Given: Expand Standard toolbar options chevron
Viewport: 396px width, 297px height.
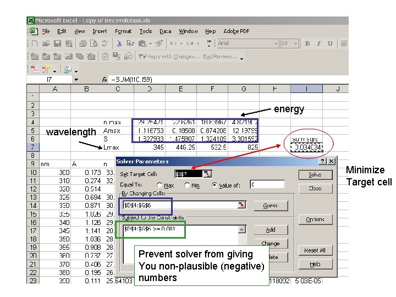Looking at the screenshot, I should click(x=209, y=43).
